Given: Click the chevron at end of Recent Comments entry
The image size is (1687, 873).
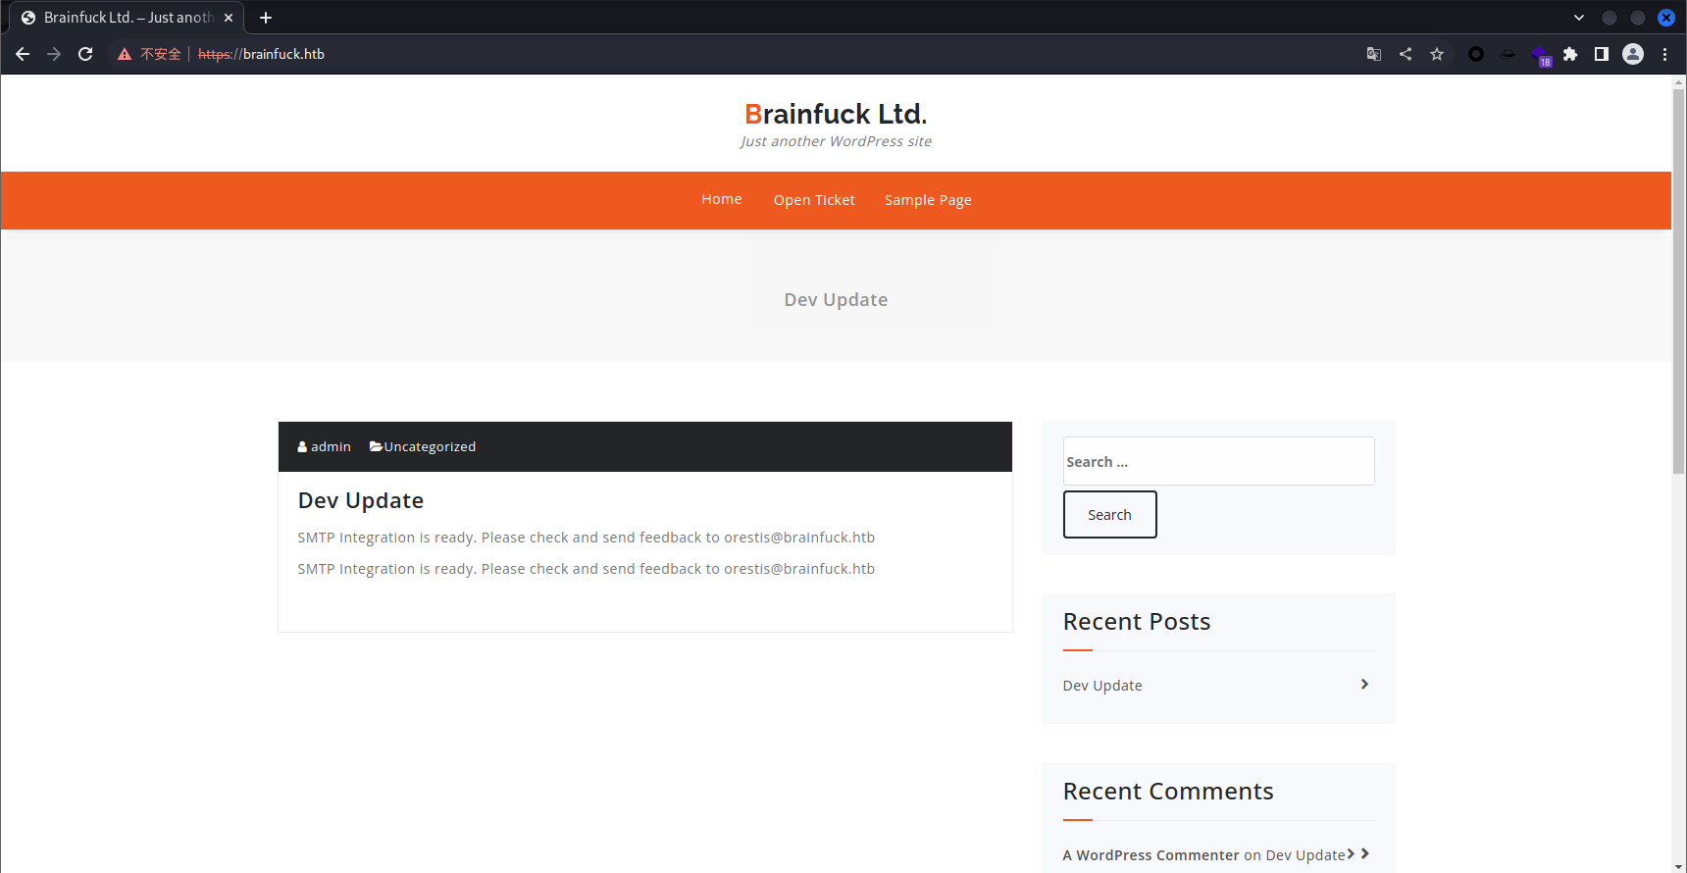Looking at the screenshot, I should click(x=1365, y=853).
